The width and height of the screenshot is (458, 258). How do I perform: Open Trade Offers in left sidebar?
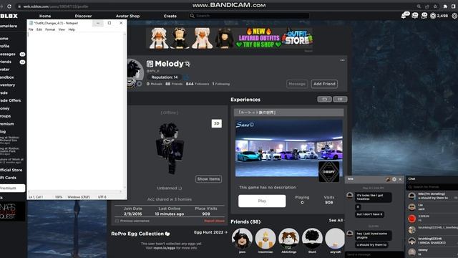[11, 100]
